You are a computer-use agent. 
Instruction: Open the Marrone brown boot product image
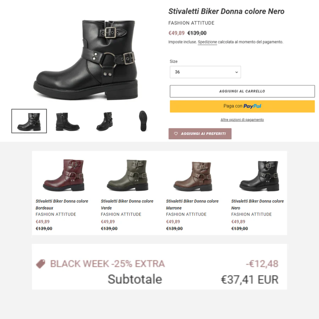(x=193, y=176)
